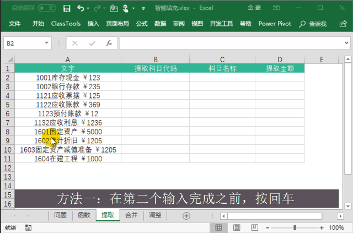Switch to the 合并 sheet tab
Viewport: 353px width, 233px height.
(x=131, y=215)
